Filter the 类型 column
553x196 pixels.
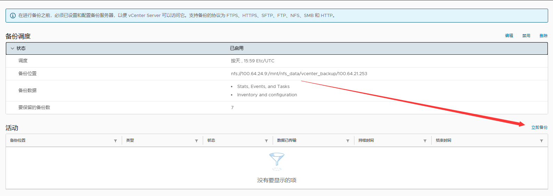pos(197,141)
